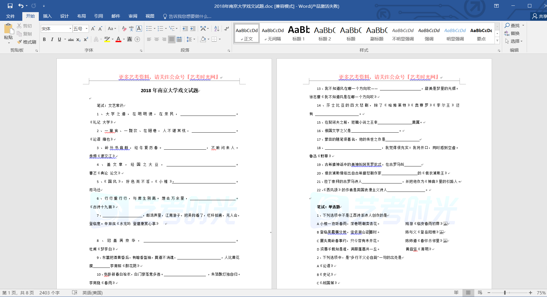547x297 pixels.
Task: Apply strikethrough with the abc icon
Action: click(71, 40)
